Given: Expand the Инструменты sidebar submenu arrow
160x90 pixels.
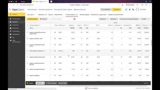Looking at the screenshot, I should [x=23, y=31].
